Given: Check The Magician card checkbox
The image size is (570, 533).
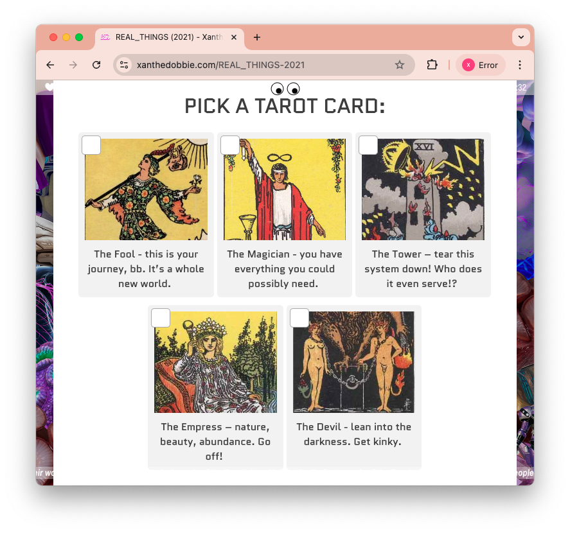Looking at the screenshot, I should click(x=230, y=145).
